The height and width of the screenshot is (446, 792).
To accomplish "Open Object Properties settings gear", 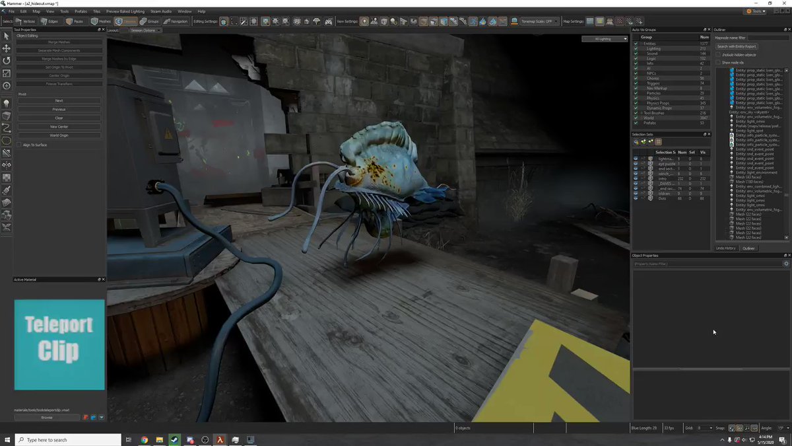I will click(x=786, y=264).
